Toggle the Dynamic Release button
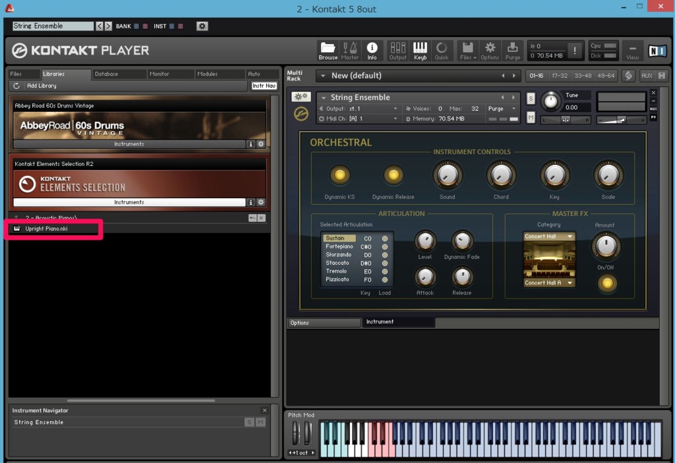This screenshot has height=463, width=675. tap(394, 175)
